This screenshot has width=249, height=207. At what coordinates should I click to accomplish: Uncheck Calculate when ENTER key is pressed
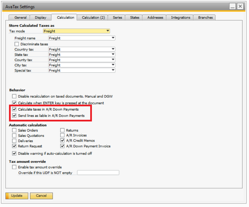pyautogui.click(x=14, y=103)
